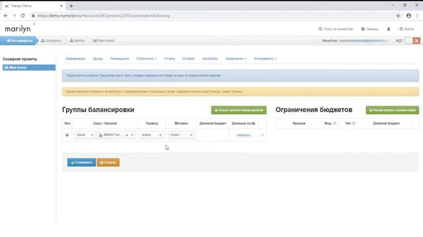
Task: Open a new browser tab
Action: (x=71, y=6)
